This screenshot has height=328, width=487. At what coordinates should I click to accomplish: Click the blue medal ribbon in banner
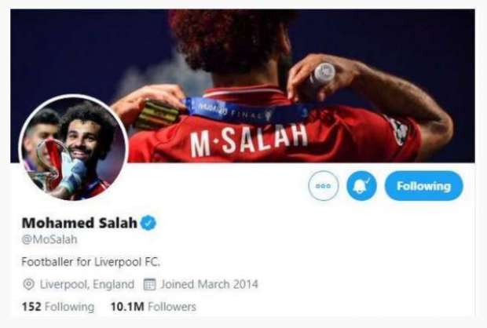pyautogui.click(x=245, y=111)
